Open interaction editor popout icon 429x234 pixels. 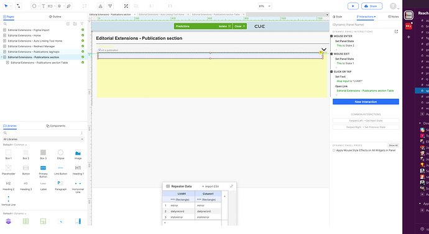[x=396, y=32]
